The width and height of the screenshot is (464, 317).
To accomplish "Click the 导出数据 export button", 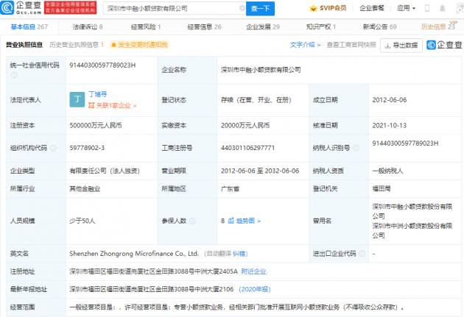I will click(x=401, y=45).
